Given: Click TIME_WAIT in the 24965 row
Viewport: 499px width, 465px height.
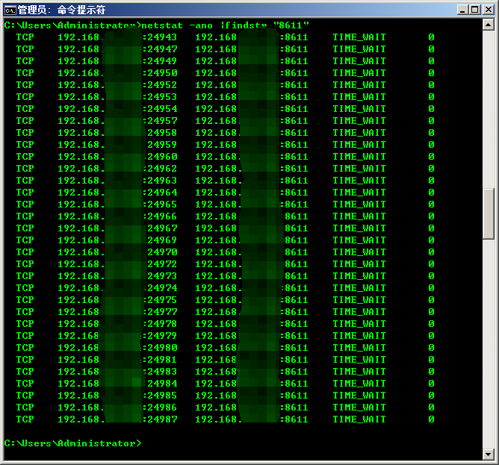Looking at the screenshot, I should (x=359, y=205).
